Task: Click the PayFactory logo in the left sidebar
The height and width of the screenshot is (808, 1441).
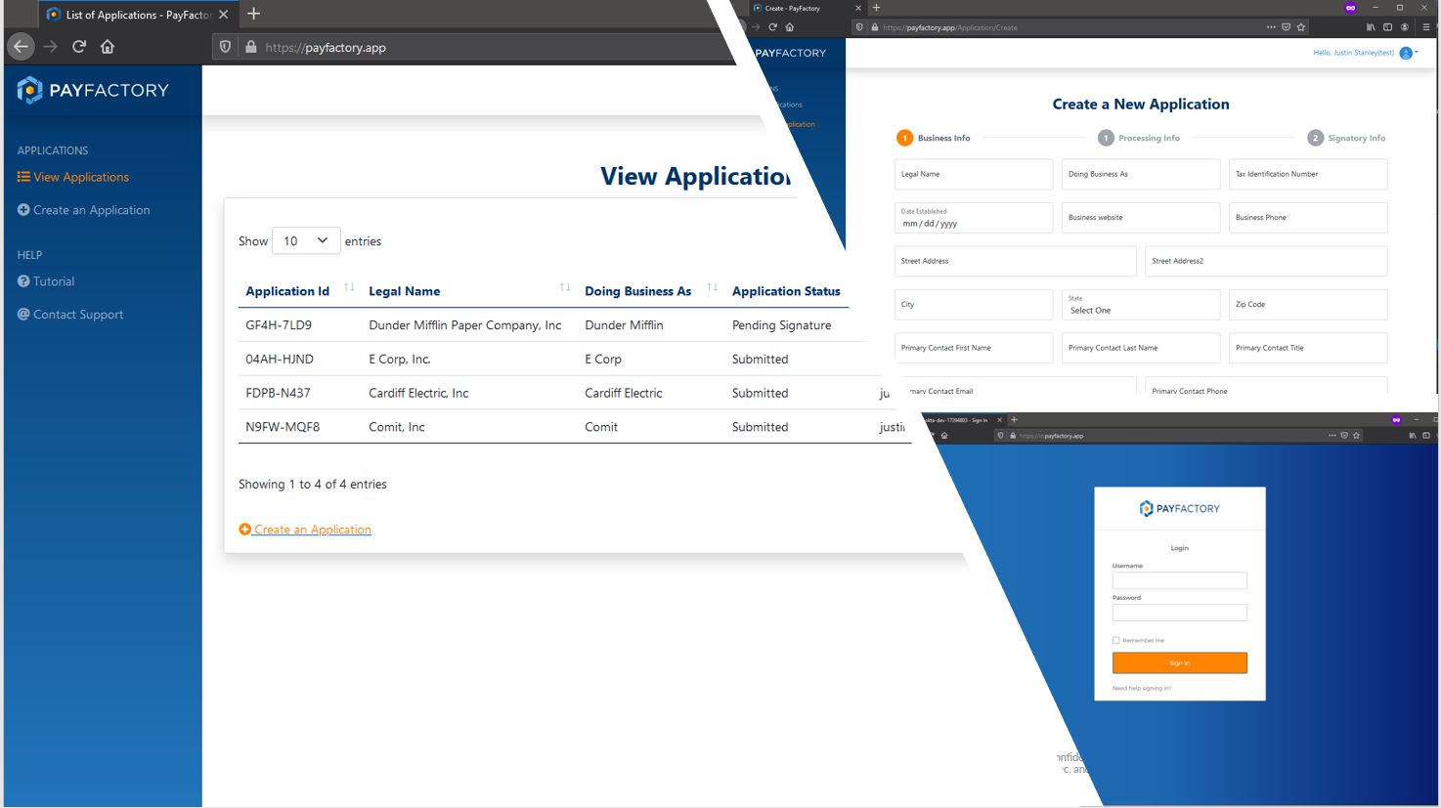Action: point(93,90)
